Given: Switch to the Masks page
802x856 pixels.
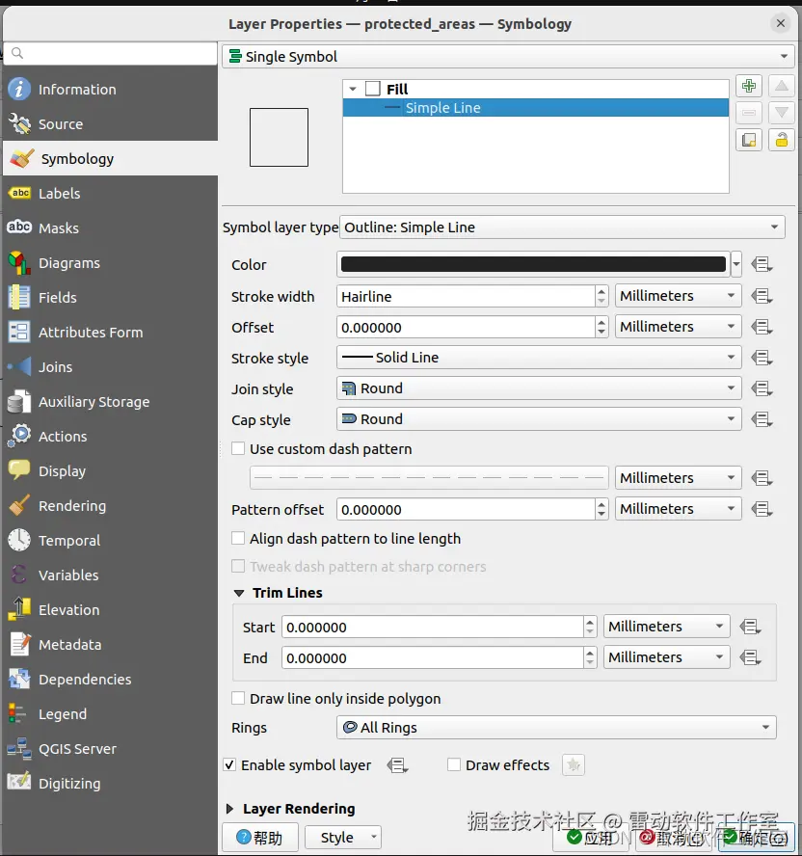Looking at the screenshot, I should (110, 228).
